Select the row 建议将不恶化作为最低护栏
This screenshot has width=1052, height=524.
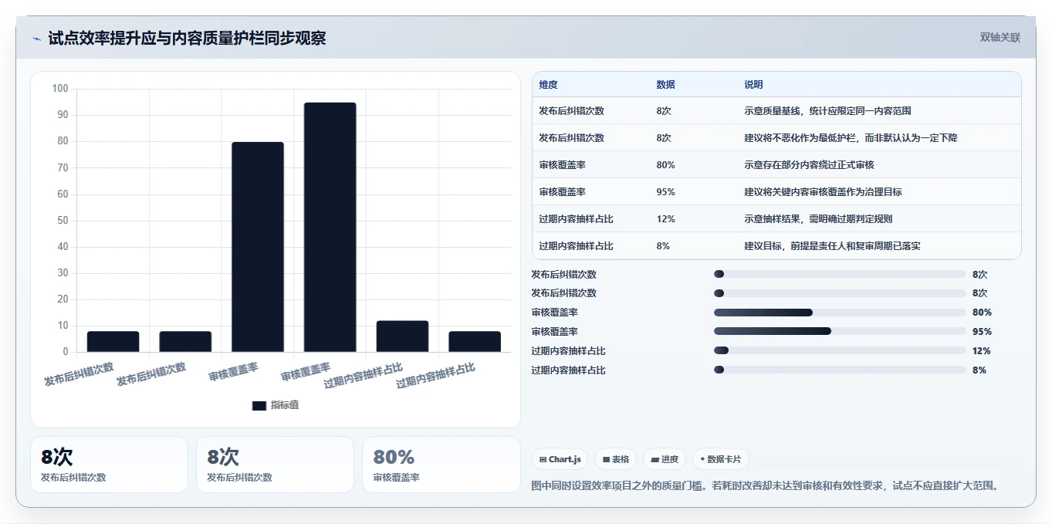click(x=776, y=138)
